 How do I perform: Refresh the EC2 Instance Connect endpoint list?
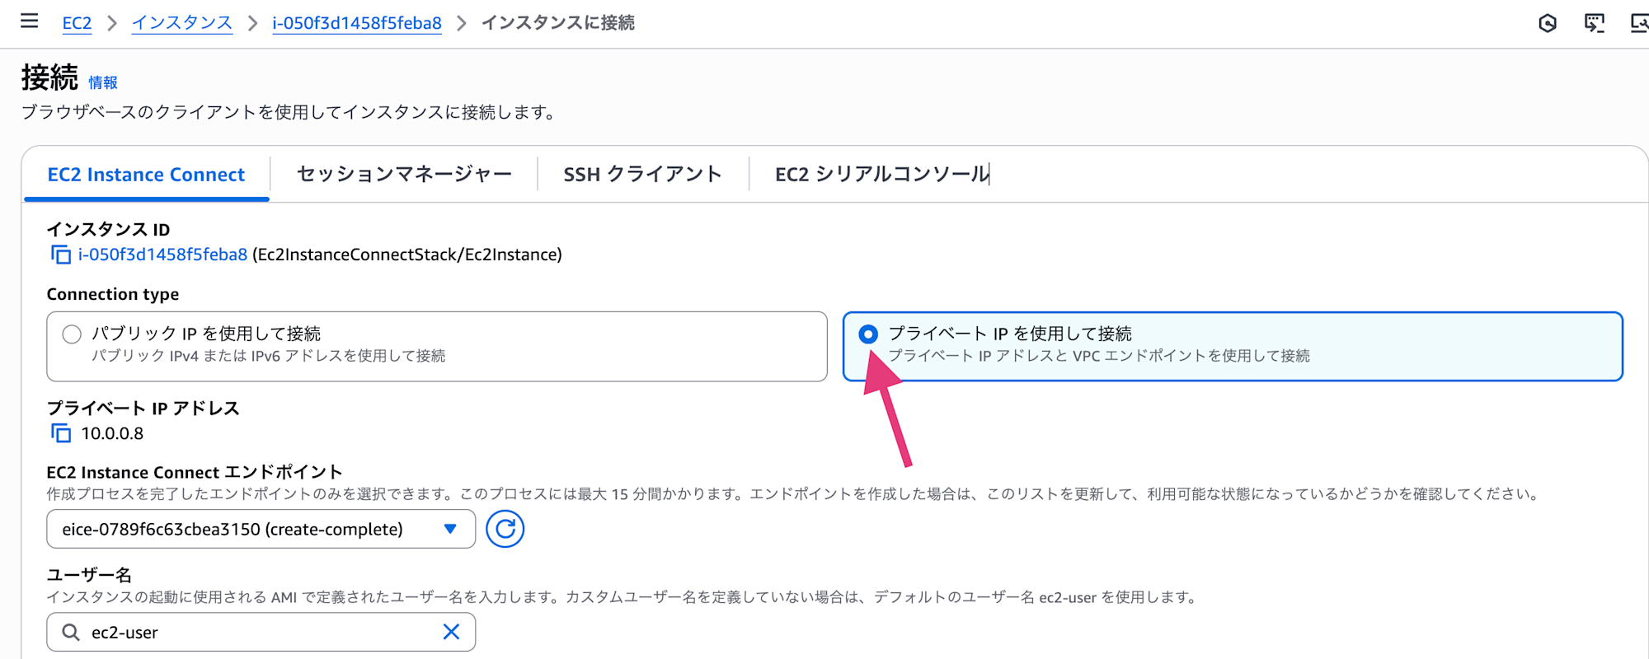pos(505,529)
